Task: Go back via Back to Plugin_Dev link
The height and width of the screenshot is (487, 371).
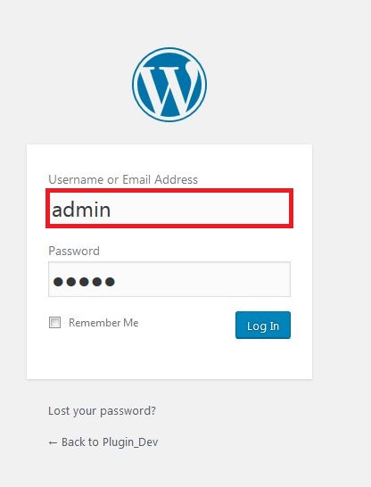Action: [x=103, y=442]
